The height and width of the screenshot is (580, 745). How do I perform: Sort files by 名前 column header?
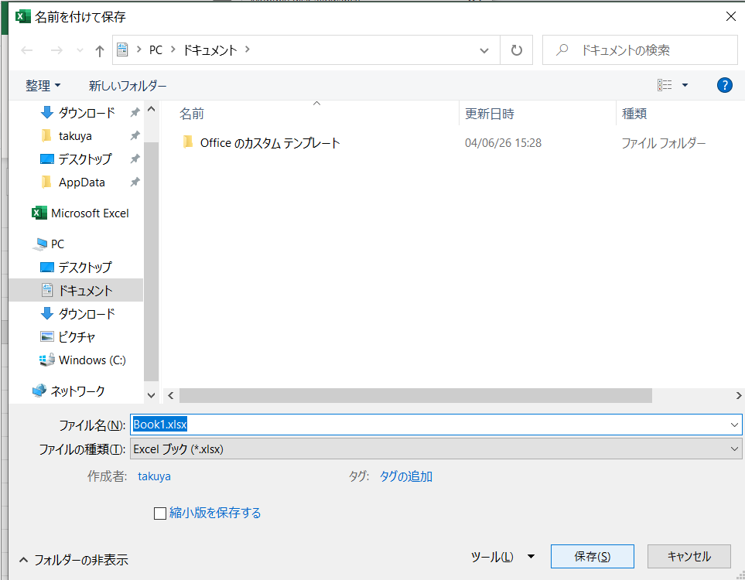[192, 114]
